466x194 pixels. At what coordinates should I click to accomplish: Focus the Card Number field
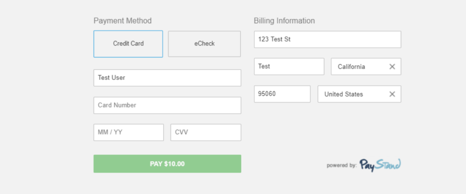(167, 105)
